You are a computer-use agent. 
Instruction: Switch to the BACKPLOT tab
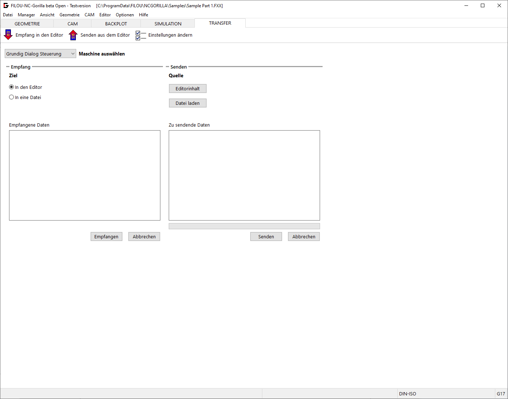[x=116, y=24]
